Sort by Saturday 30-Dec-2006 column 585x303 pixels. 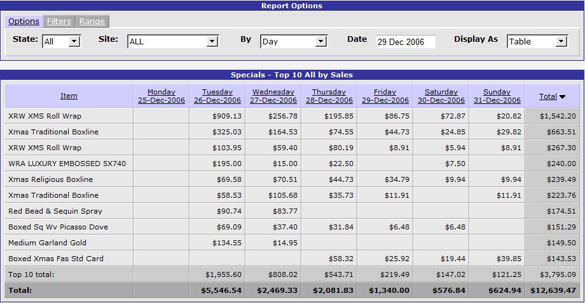tap(441, 96)
